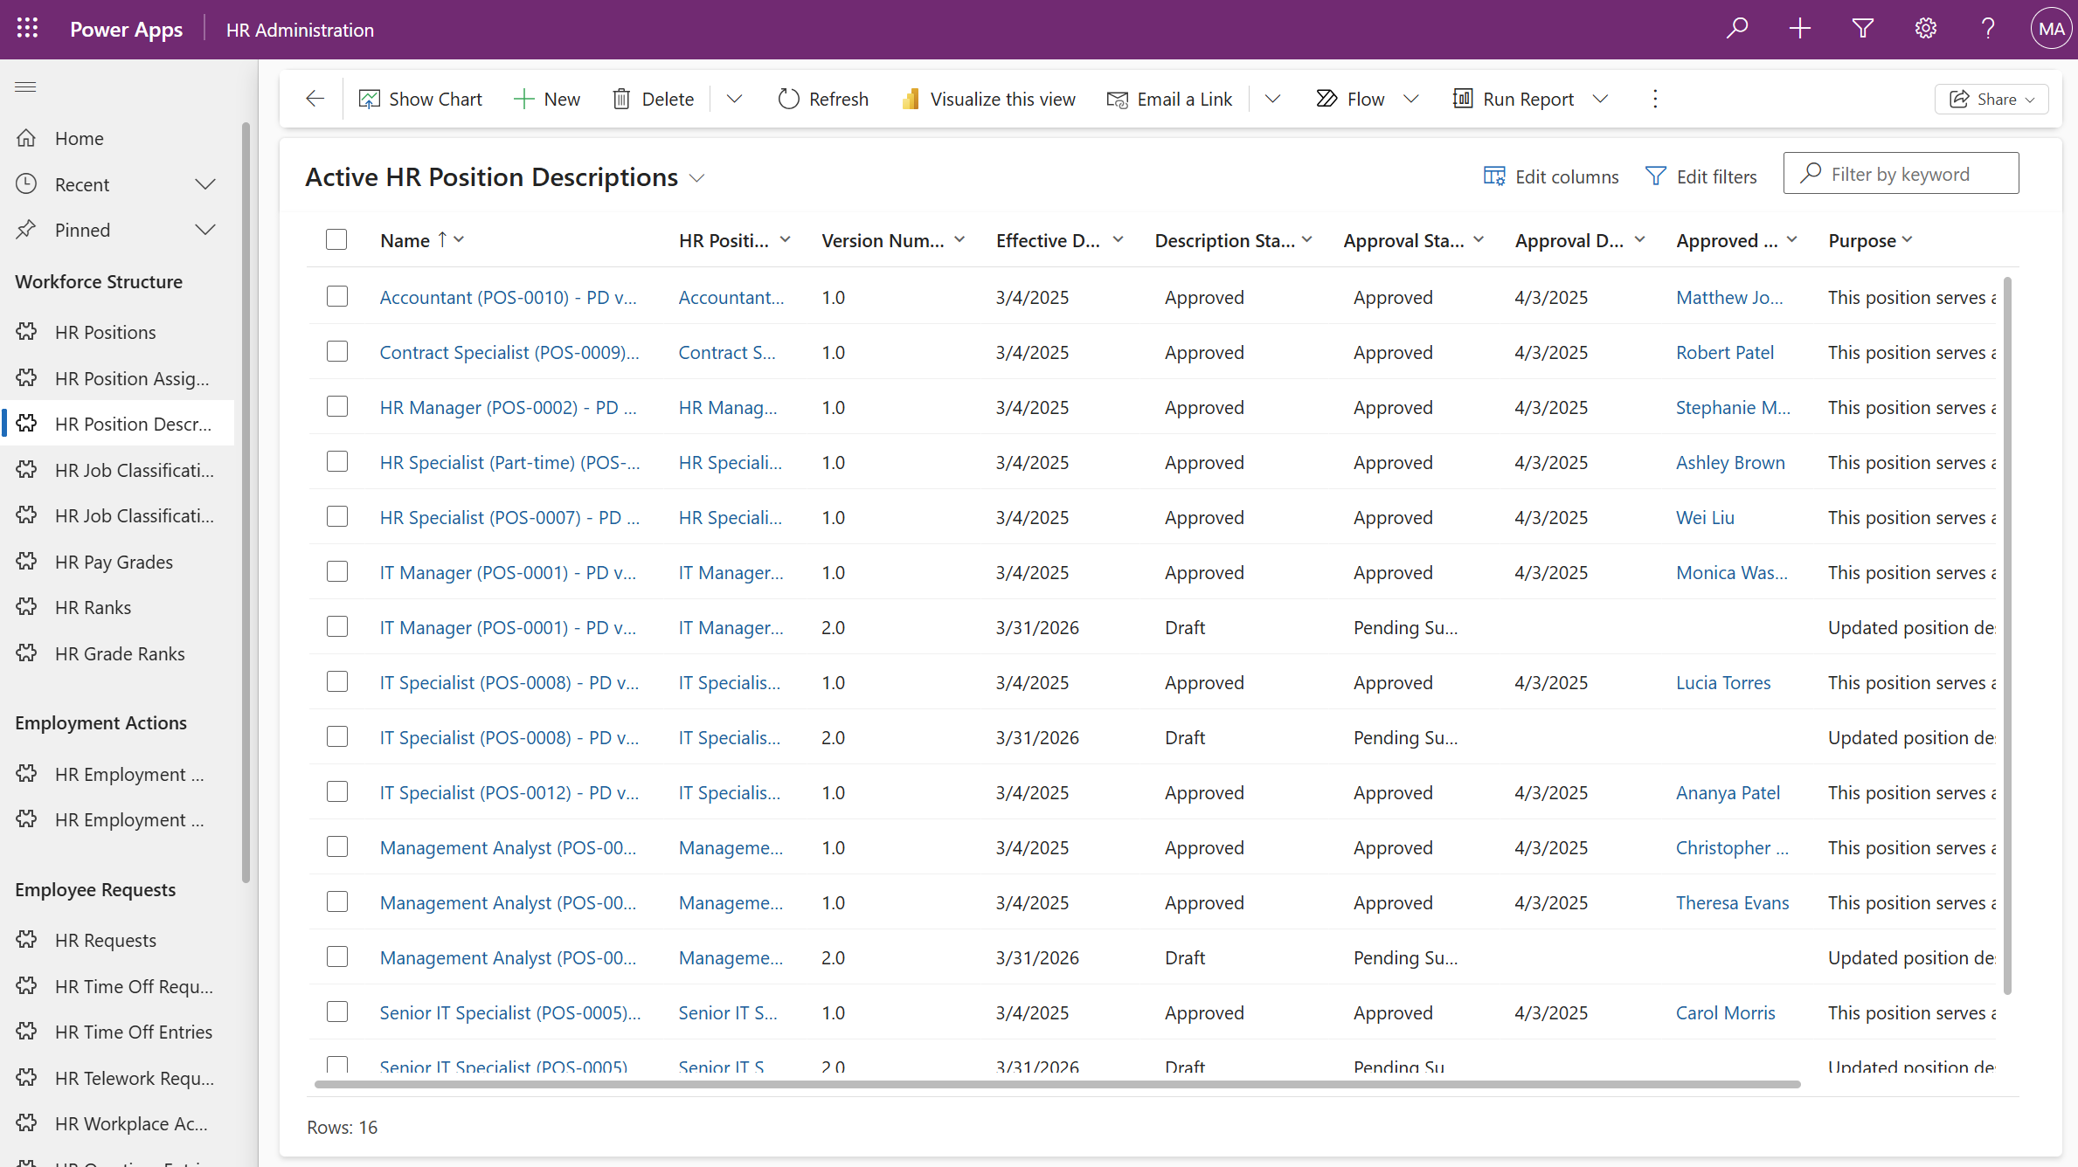Screen dimensions: 2078x1167
Task: Open HR Positions icon in sidebar
Action: tap(27, 332)
